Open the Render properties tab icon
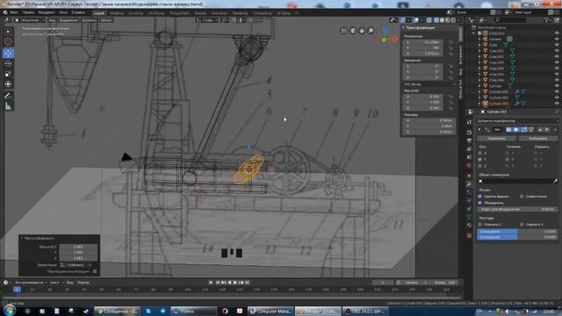This screenshot has width=562, height=316. 469,133
